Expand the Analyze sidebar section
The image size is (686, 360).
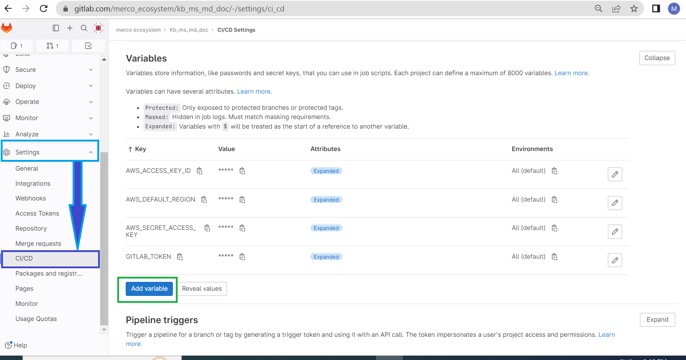49,134
